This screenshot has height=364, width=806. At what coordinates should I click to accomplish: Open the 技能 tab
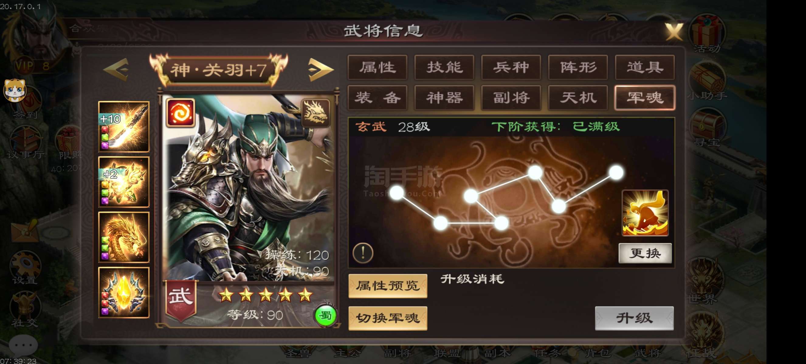[x=444, y=67]
